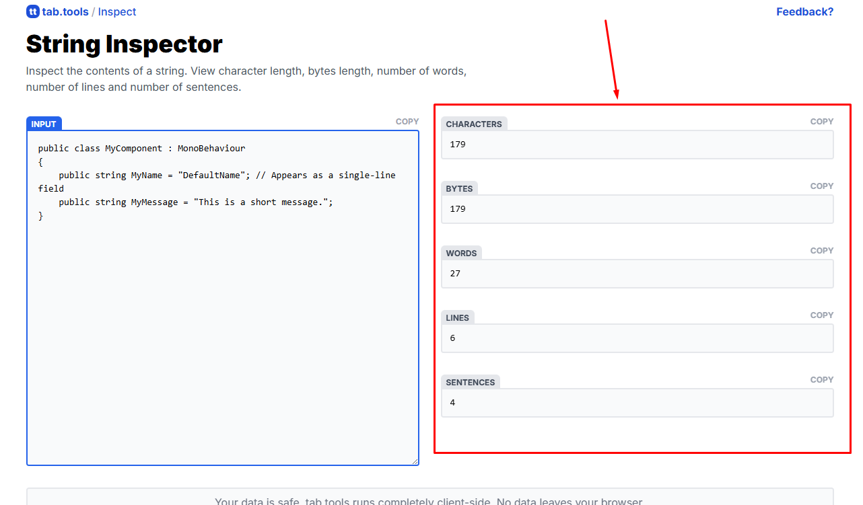The height and width of the screenshot is (505, 863).
Task: Copy the Lines count value
Action: 821,315
